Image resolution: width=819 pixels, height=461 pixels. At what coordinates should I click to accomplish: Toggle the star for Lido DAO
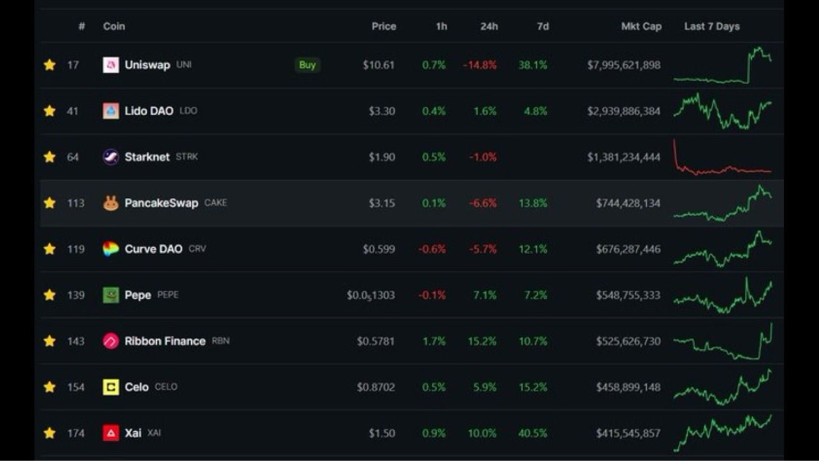tap(50, 110)
